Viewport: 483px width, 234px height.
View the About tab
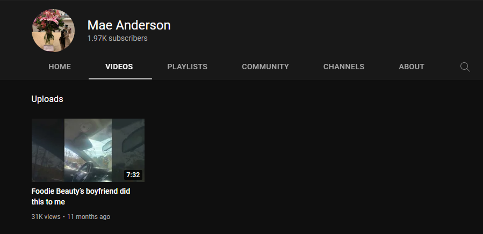(412, 67)
